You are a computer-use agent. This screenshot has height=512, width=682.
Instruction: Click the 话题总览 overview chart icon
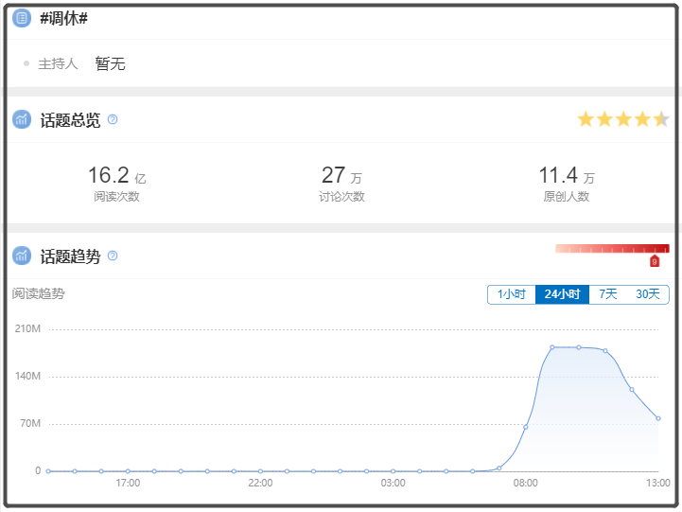[x=22, y=120]
